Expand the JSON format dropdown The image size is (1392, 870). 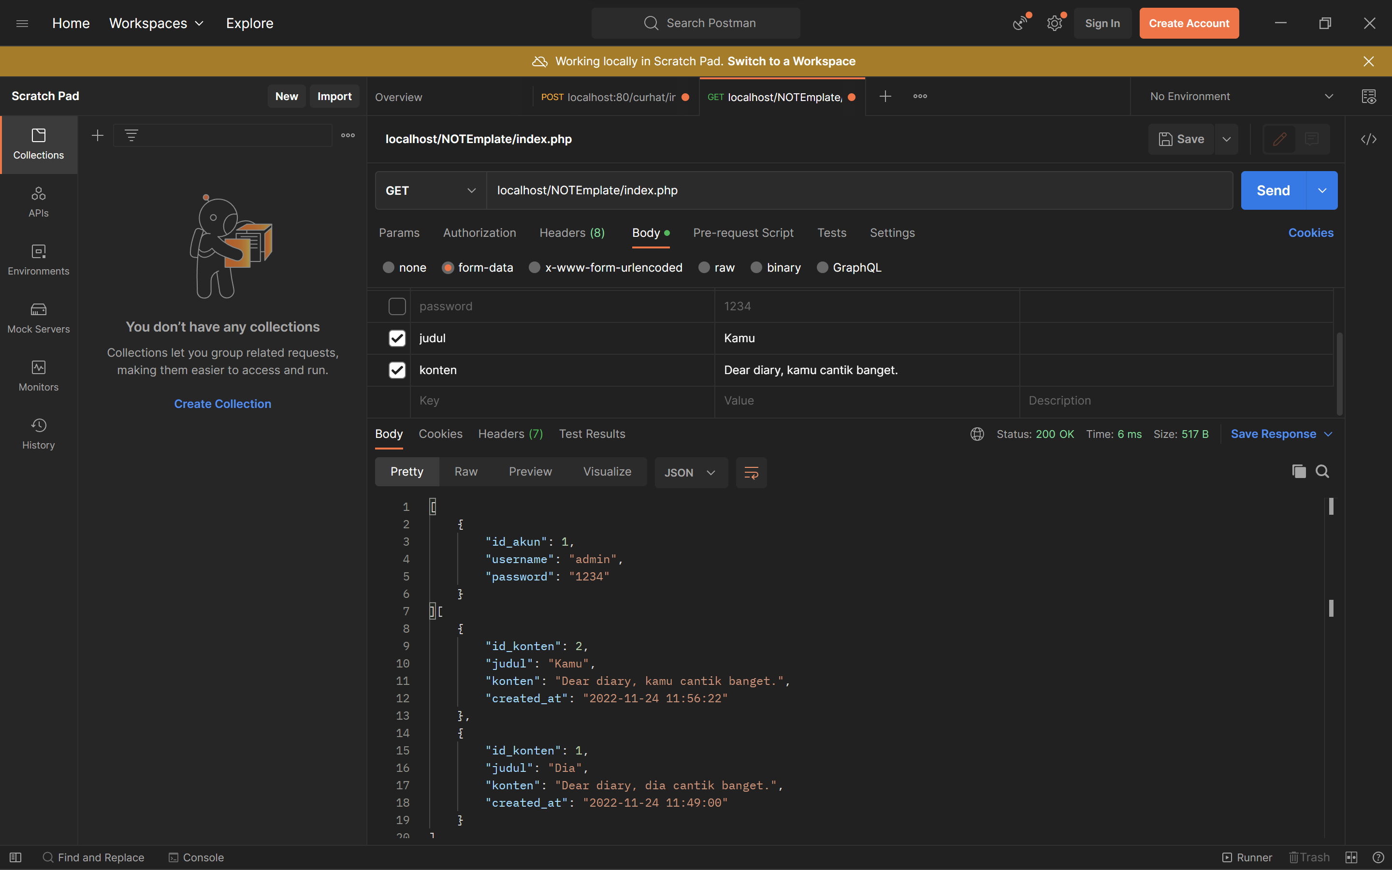click(690, 472)
